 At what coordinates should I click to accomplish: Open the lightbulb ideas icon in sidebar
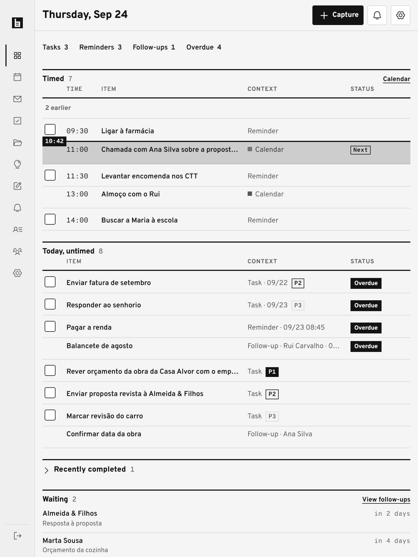(17, 164)
